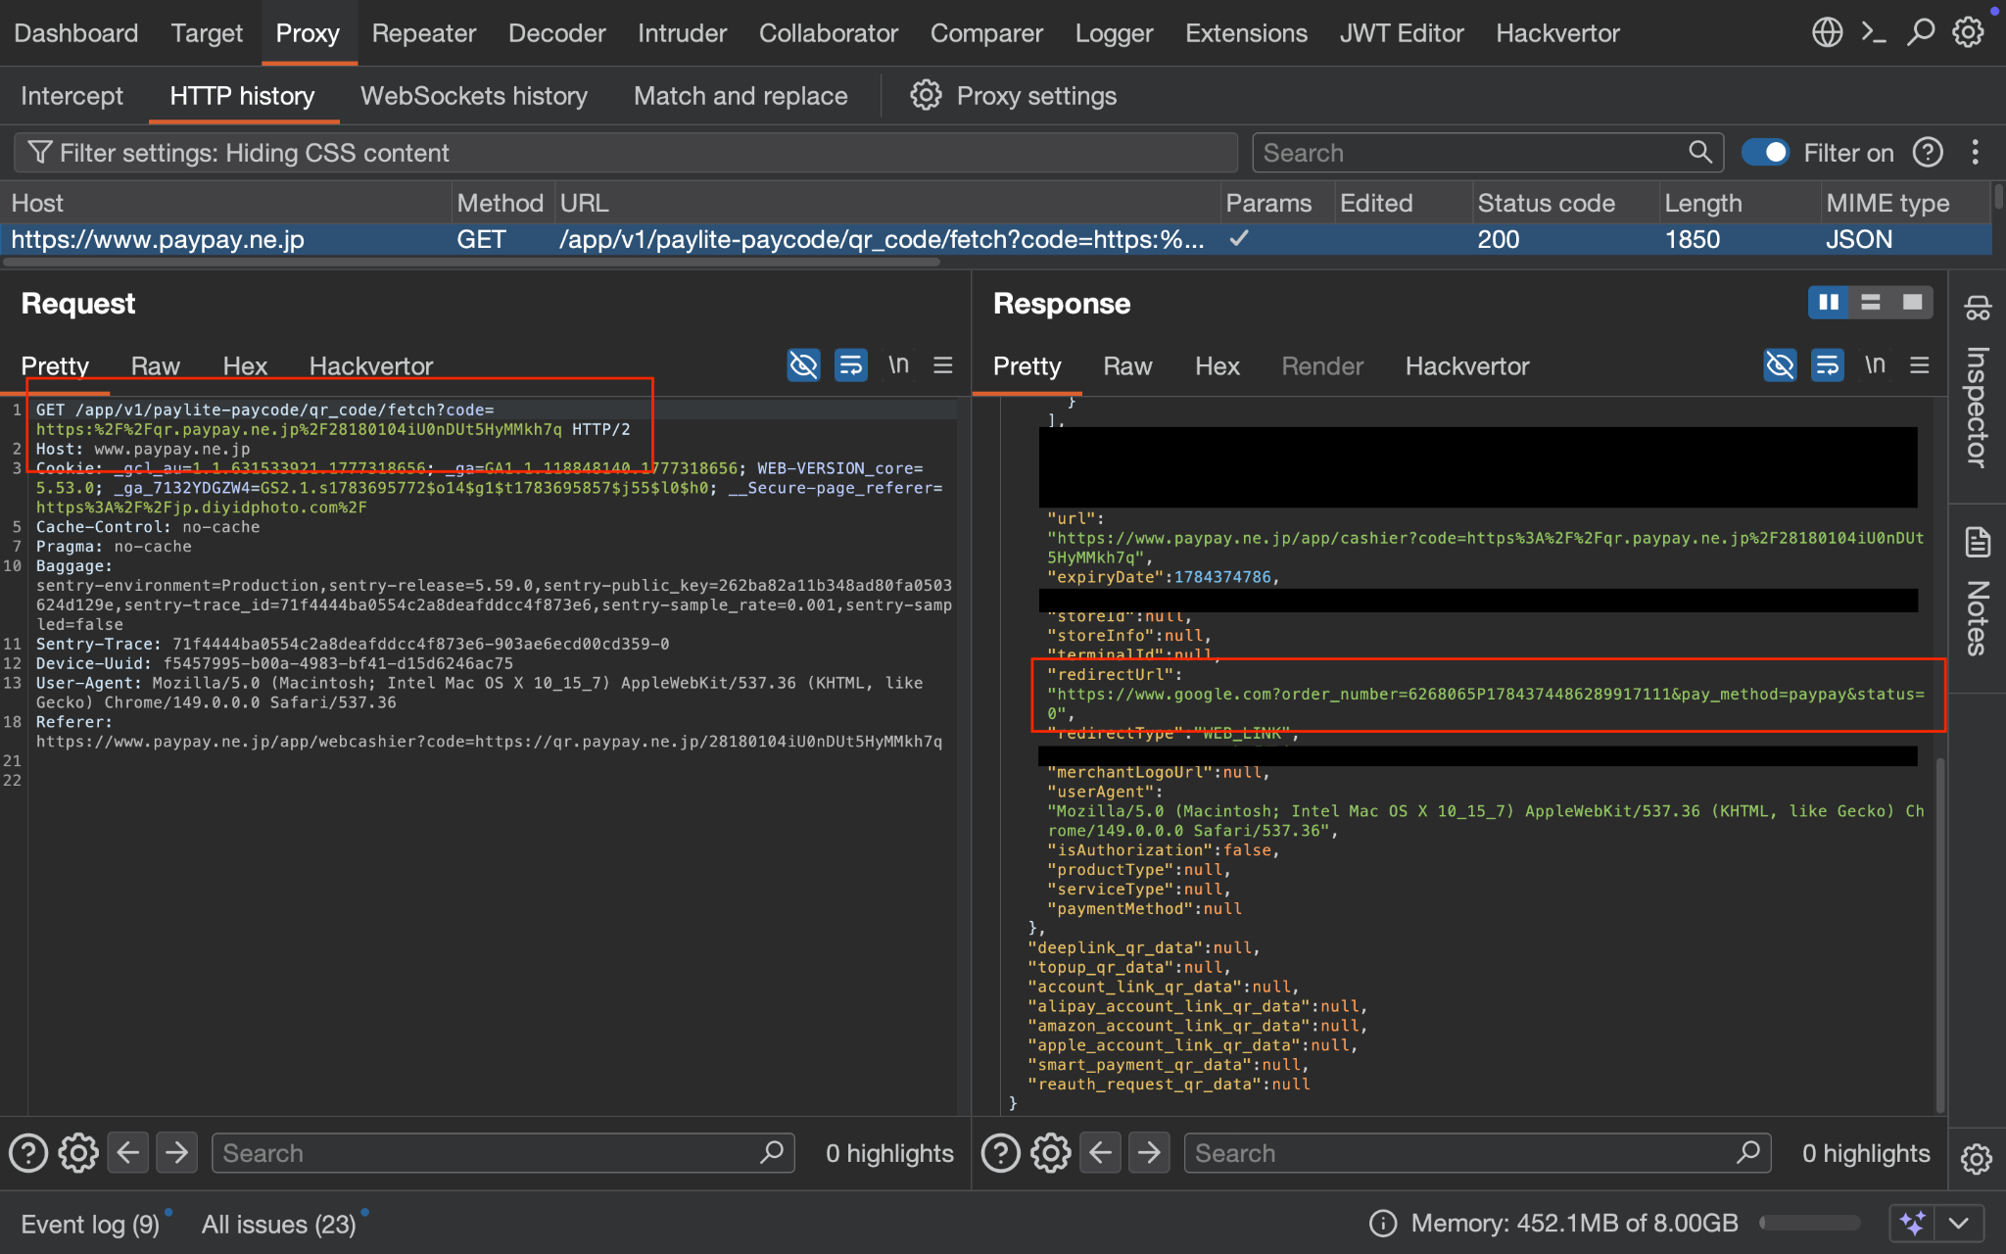Open Request search help icon
This screenshot has width=2006, height=1254.
(28, 1153)
